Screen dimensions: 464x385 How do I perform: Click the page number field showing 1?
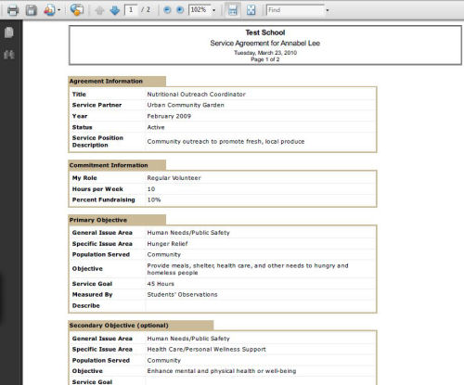[131, 10]
